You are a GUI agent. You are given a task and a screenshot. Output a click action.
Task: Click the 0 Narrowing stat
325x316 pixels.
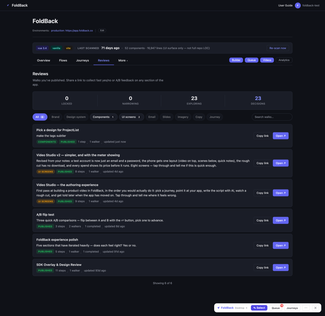(x=130, y=100)
